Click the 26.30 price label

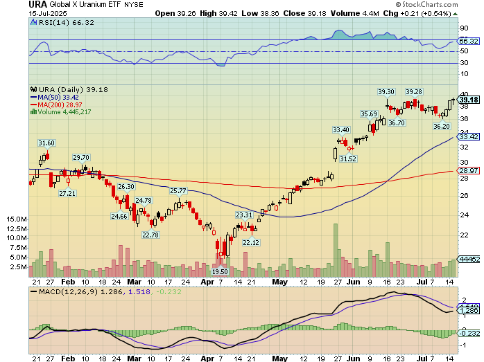[126, 187]
